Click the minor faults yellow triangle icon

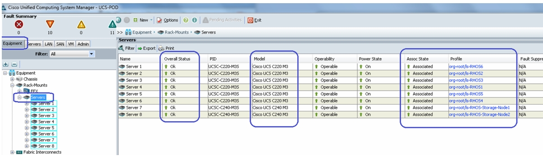81,25
